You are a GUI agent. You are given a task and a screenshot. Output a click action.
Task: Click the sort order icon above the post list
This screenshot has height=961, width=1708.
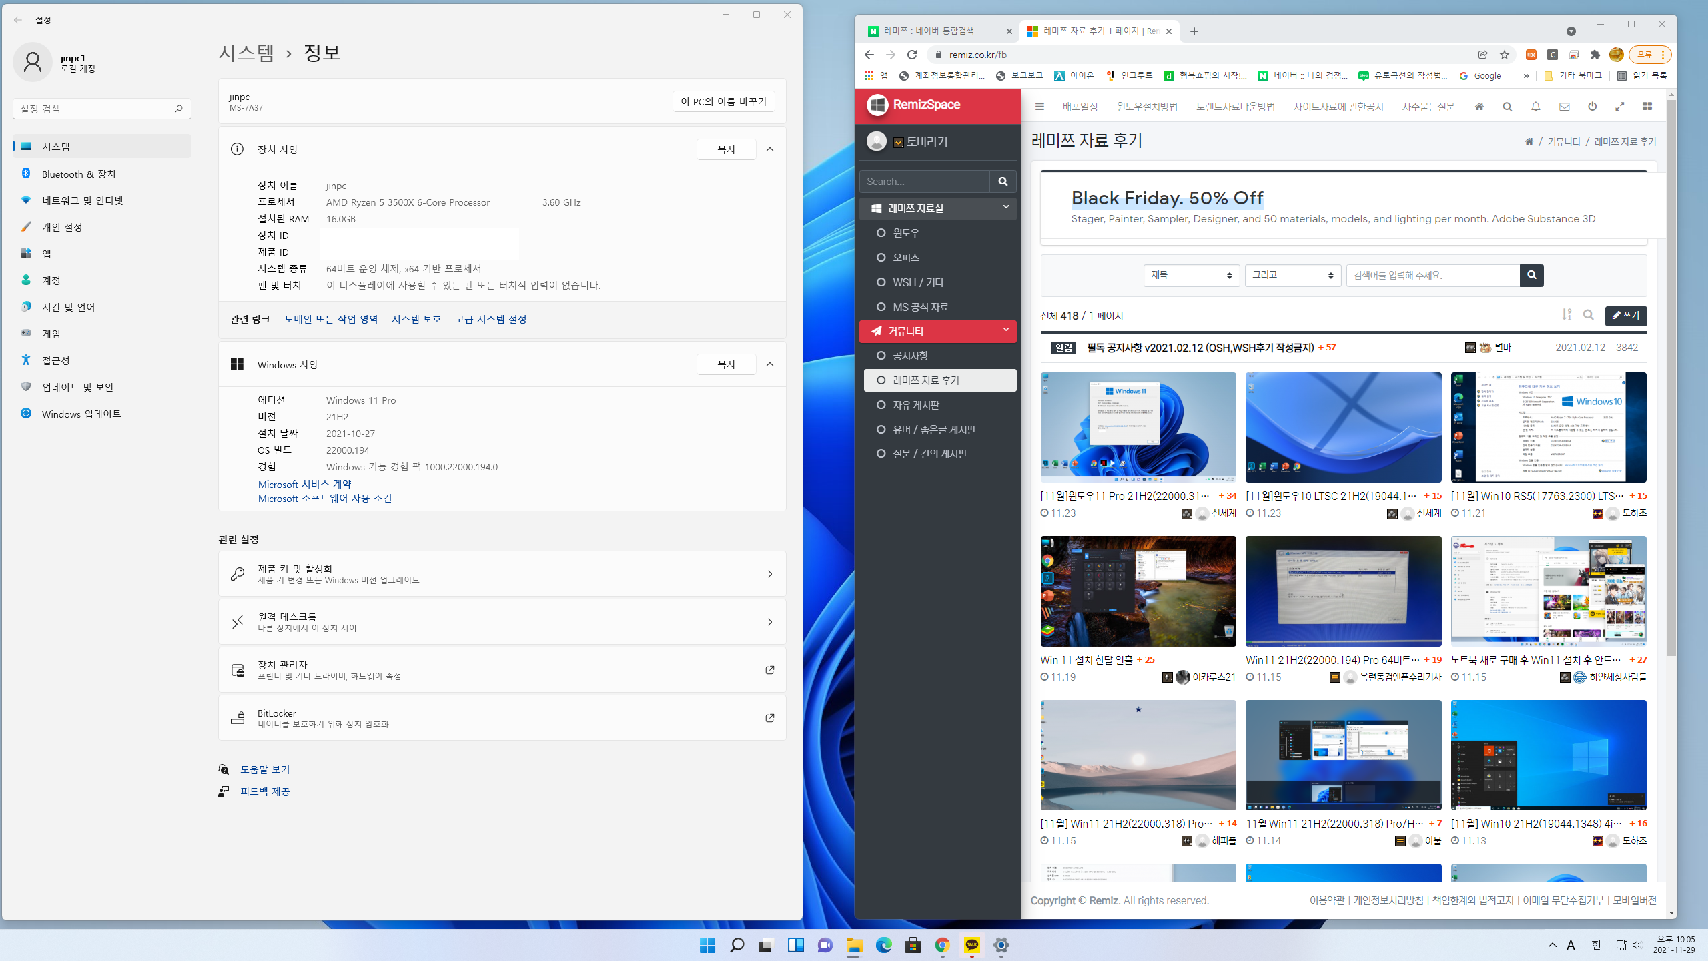click(1567, 315)
